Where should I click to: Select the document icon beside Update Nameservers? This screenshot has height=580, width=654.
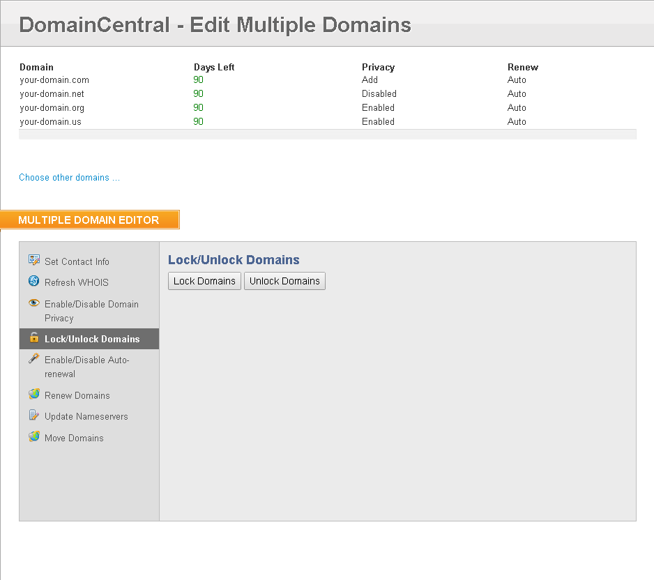33,415
